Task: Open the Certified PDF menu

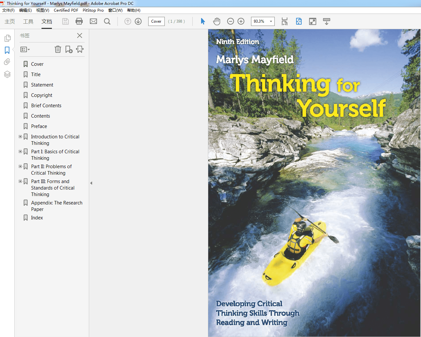Action: 66,10
